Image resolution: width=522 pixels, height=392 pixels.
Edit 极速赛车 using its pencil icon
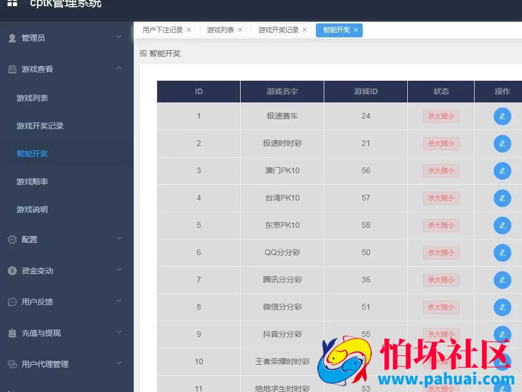pos(502,116)
